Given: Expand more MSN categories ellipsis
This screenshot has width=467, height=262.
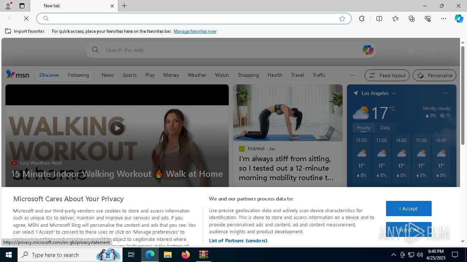Looking at the screenshot, I should point(352,75).
